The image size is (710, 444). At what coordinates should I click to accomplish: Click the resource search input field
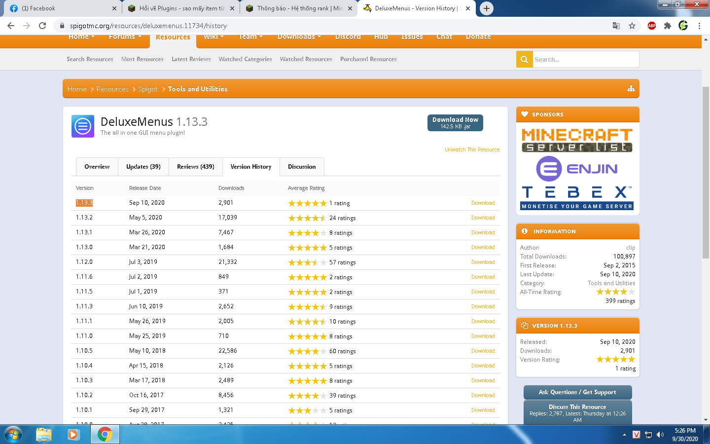click(x=585, y=59)
